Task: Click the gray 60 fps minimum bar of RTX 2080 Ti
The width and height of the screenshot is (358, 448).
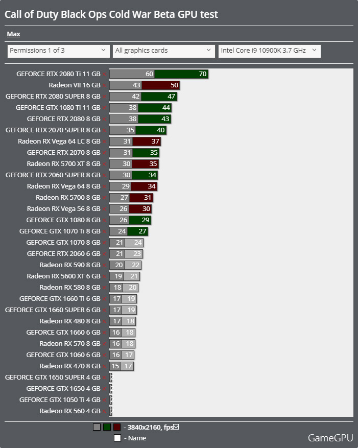Action: click(132, 74)
